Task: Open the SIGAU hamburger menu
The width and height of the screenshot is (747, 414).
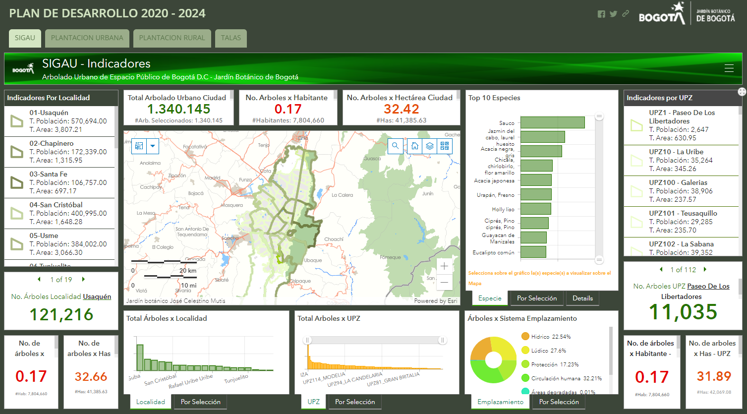Action: (729, 68)
